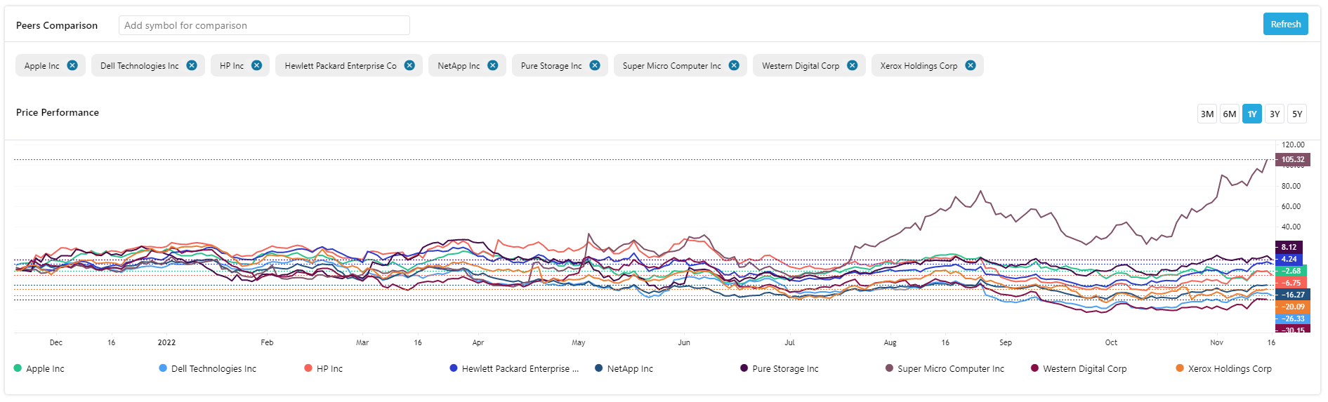Click the -20.09 orange value label
The height and width of the screenshot is (402, 1328).
[x=1292, y=307]
